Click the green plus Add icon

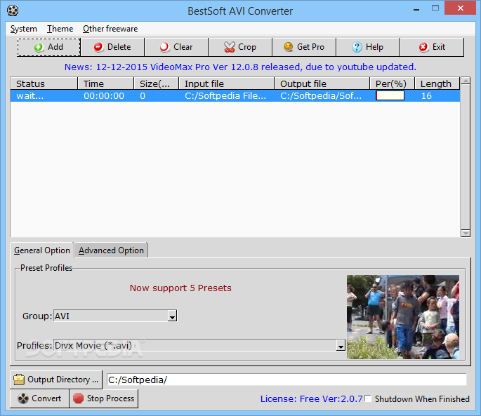(x=39, y=47)
